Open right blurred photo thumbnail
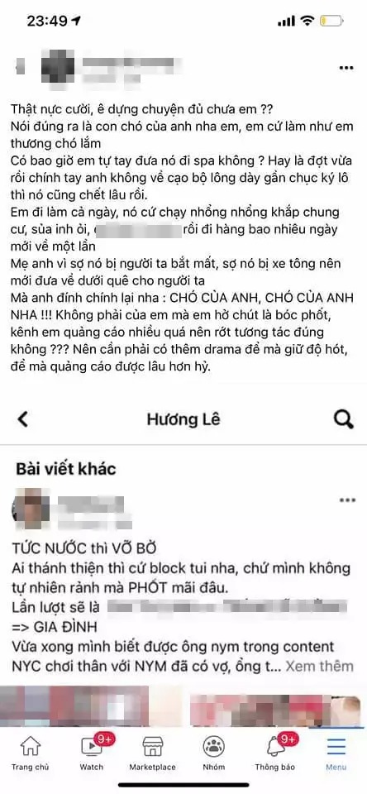The height and width of the screenshot is (794, 367). click(x=278, y=706)
